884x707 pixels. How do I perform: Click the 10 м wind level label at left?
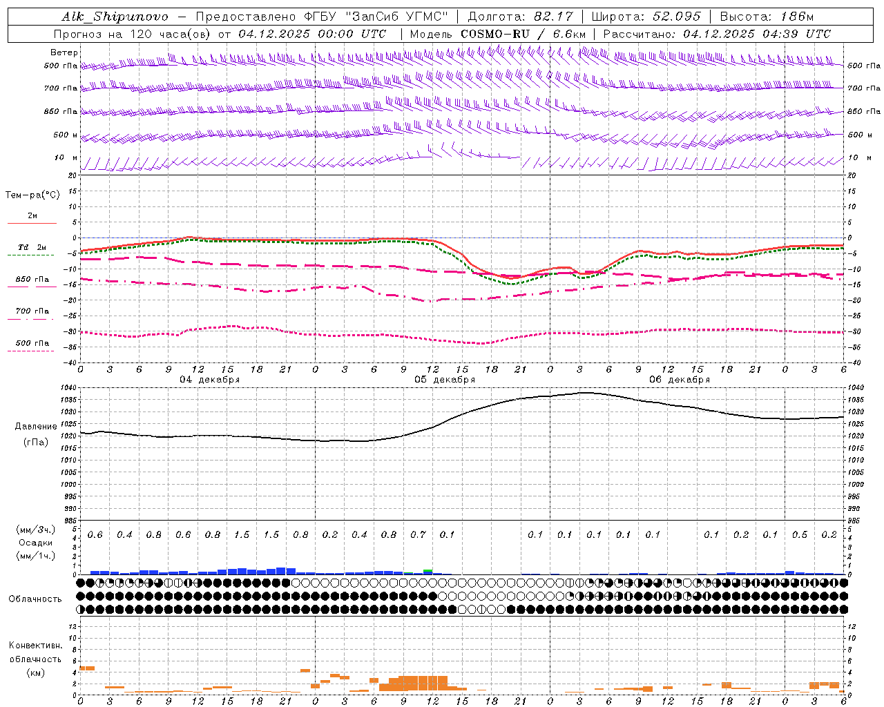(x=66, y=157)
